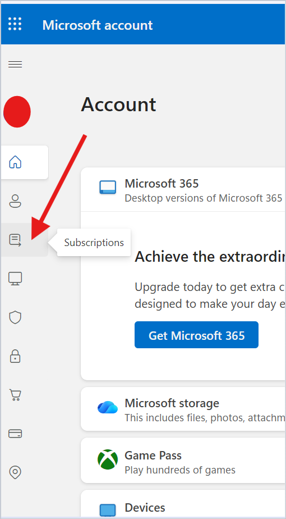Open Payment options credit card icon

coord(15,434)
